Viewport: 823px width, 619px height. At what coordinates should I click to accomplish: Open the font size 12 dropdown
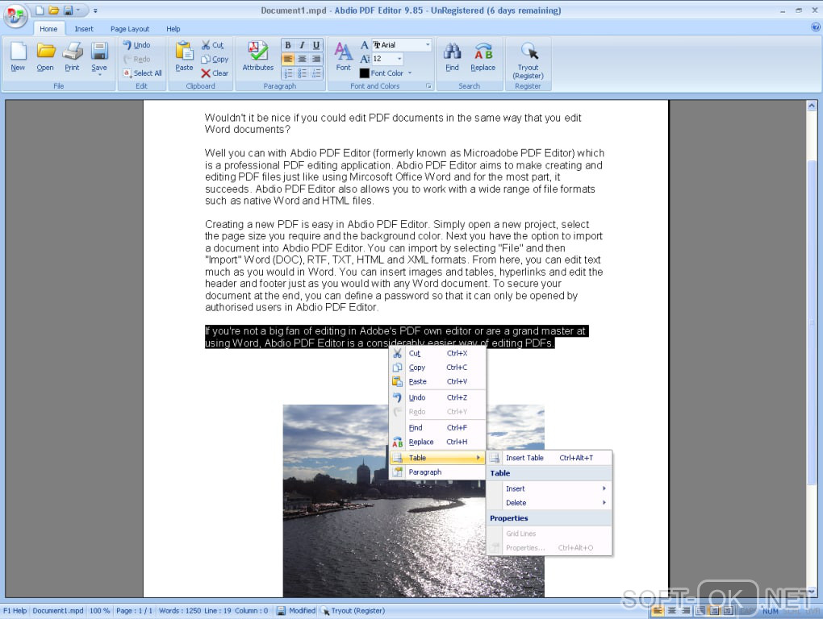pyautogui.click(x=399, y=59)
